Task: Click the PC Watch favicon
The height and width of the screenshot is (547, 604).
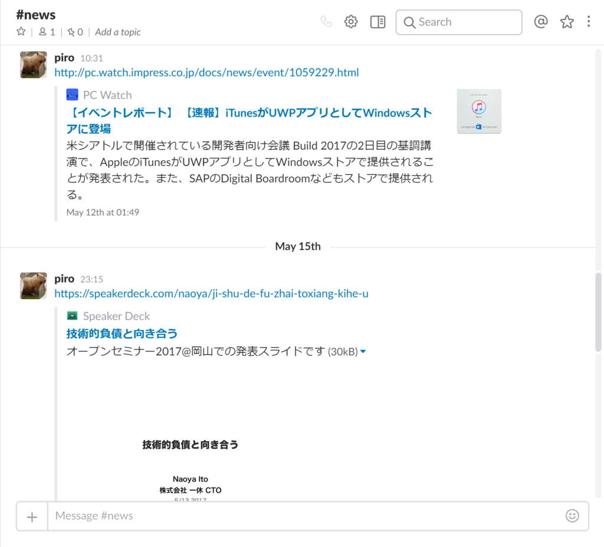Action: [x=72, y=95]
